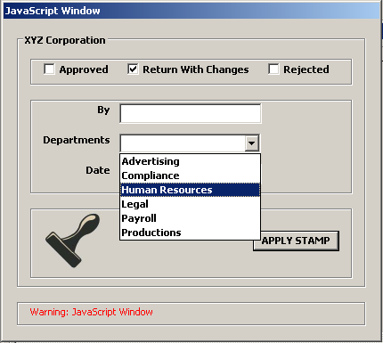Click into the By text field
The image size is (383, 343).
click(191, 113)
